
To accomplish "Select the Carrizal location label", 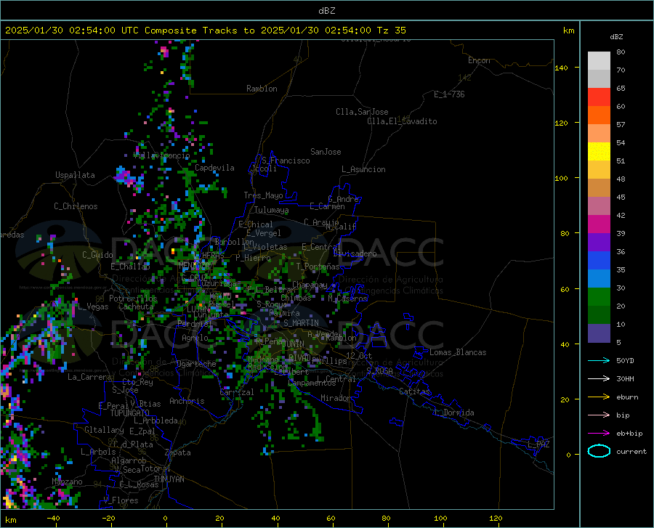I will click(x=236, y=392).
